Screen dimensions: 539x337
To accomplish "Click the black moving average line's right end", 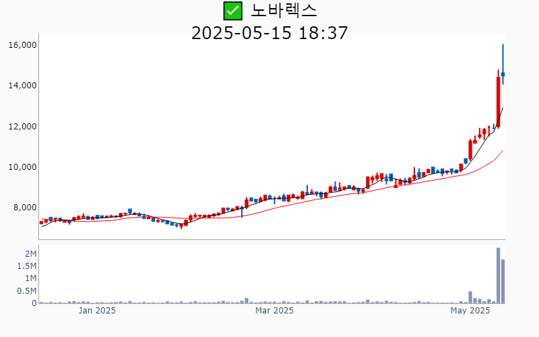I will coord(503,108).
